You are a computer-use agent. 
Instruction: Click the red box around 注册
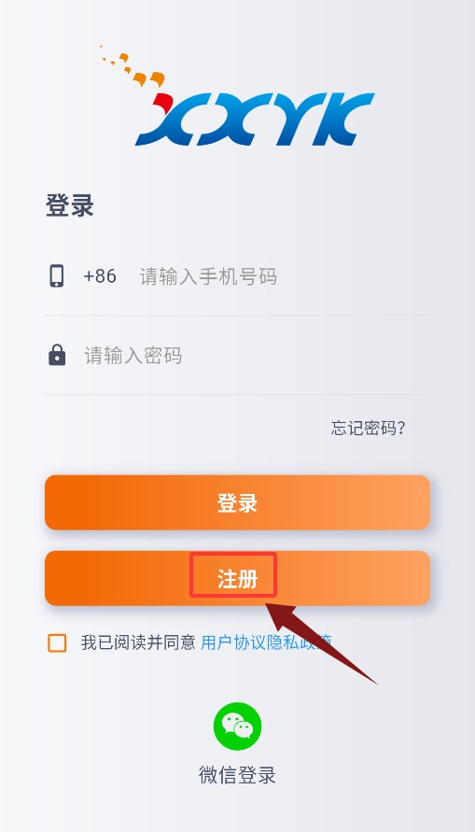pyautogui.click(x=233, y=574)
